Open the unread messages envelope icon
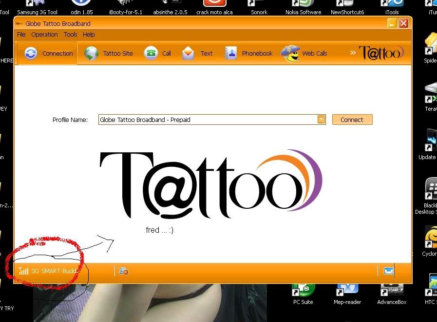 click(x=388, y=271)
